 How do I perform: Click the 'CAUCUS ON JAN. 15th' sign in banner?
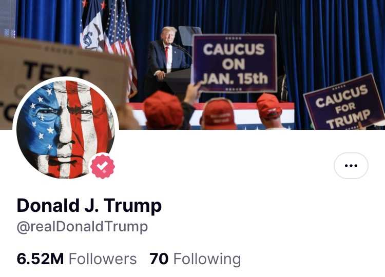pos(234,64)
